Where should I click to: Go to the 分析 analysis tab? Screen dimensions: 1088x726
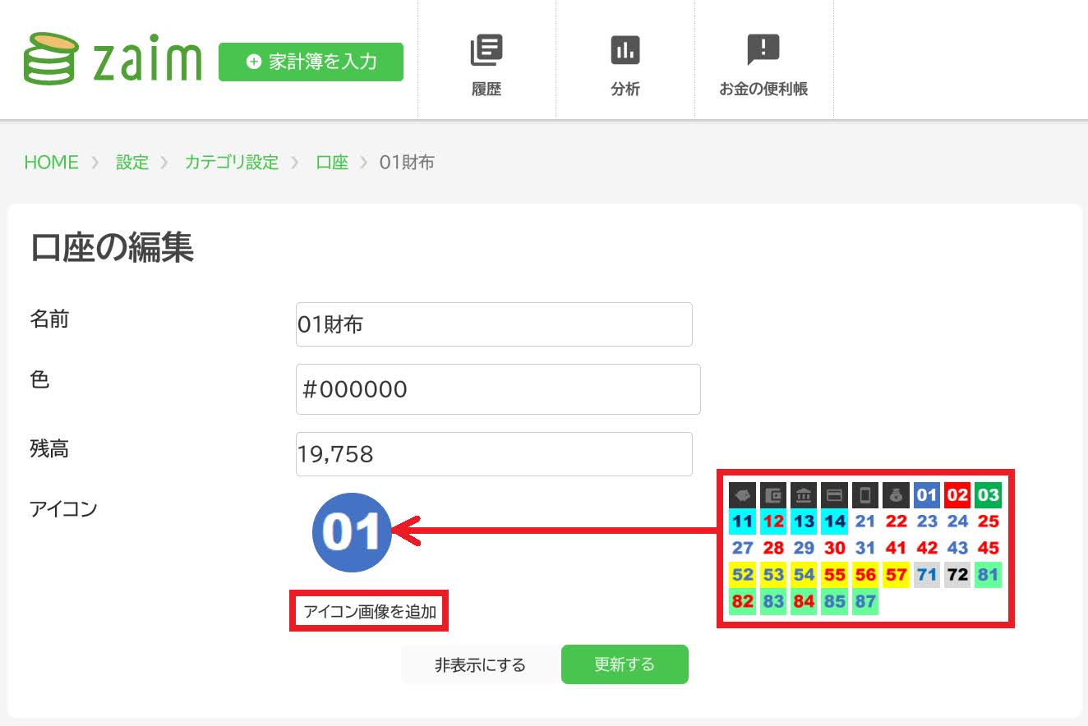click(625, 66)
